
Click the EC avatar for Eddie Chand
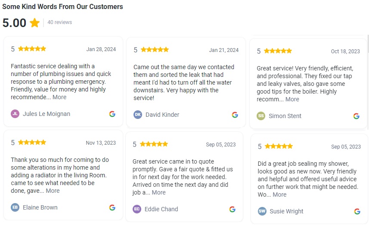click(137, 209)
